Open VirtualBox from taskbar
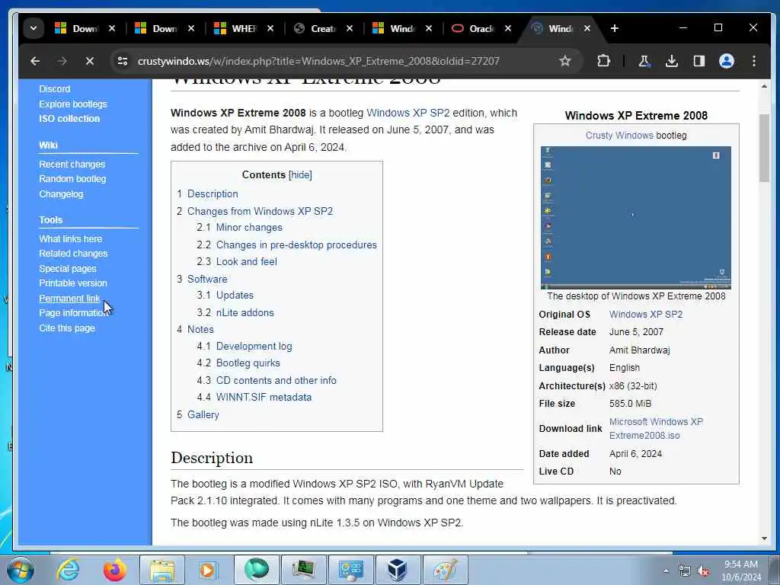This screenshot has width=780, height=585. point(398,570)
